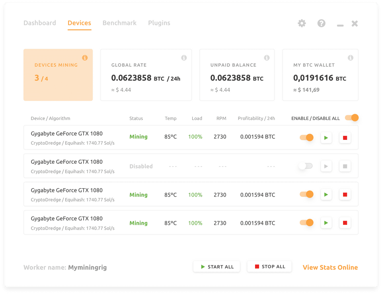Start mining on the third GTX 1080 row
382x294 pixels.
(x=326, y=195)
